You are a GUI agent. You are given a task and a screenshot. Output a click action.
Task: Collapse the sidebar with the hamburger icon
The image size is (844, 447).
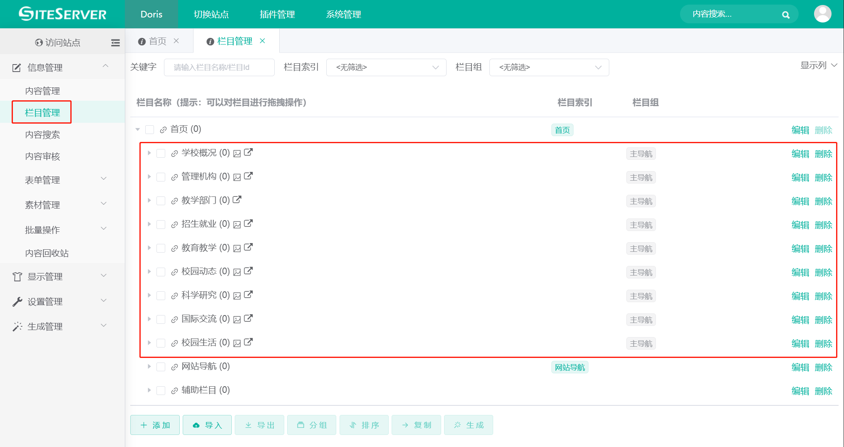pos(115,42)
